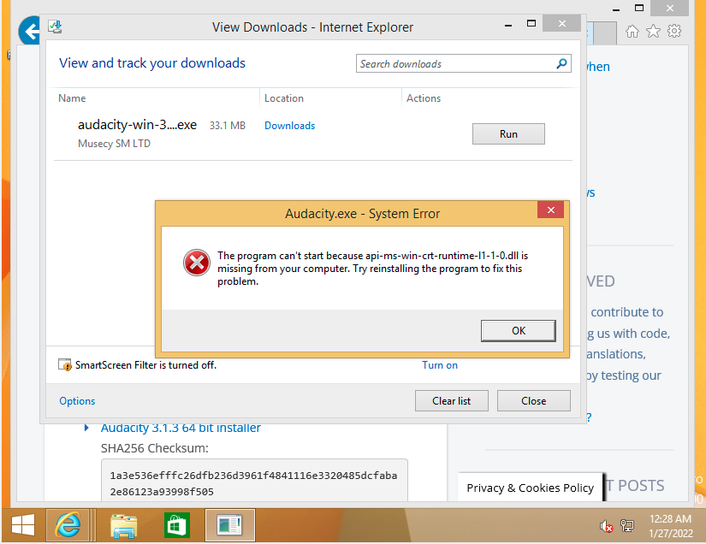
Task: Open the Downloads location link
Action: tap(289, 126)
